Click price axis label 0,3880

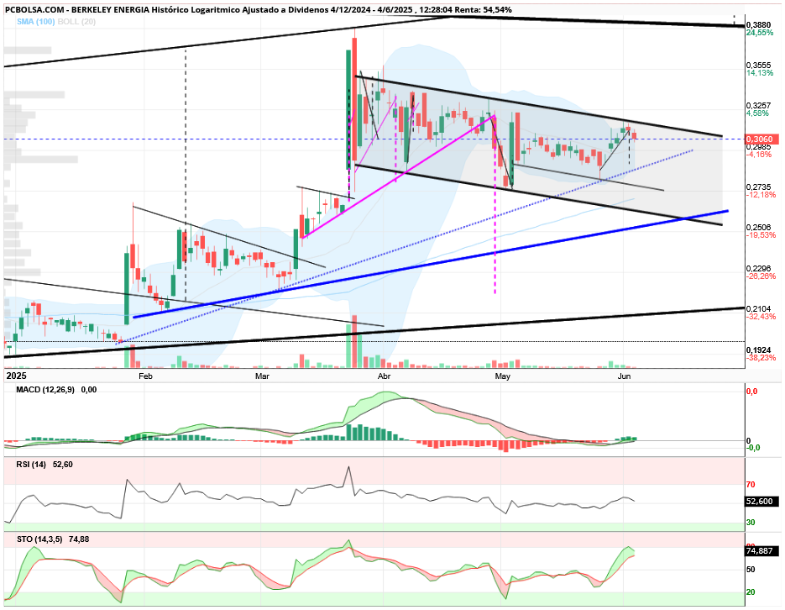(x=758, y=25)
